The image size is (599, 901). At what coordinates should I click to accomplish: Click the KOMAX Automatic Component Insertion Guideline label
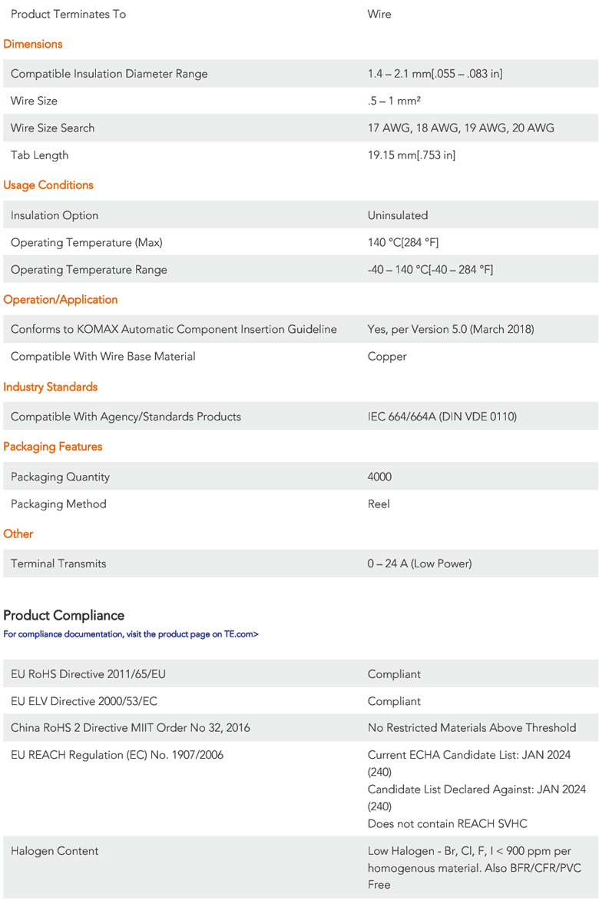point(174,329)
